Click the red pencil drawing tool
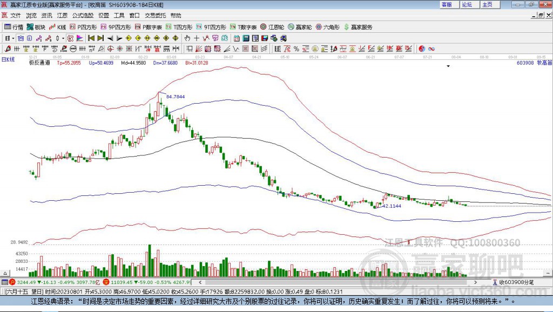The height and width of the screenshot is (312, 553). tap(8, 49)
